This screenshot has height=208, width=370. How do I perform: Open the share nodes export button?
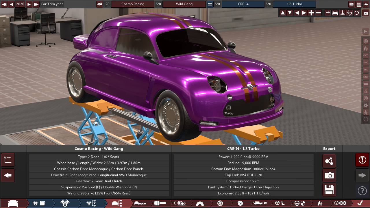(x=329, y=161)
